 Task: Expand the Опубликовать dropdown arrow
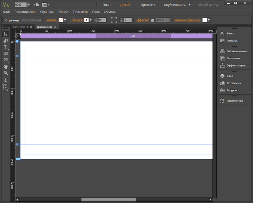pos(189,5)
